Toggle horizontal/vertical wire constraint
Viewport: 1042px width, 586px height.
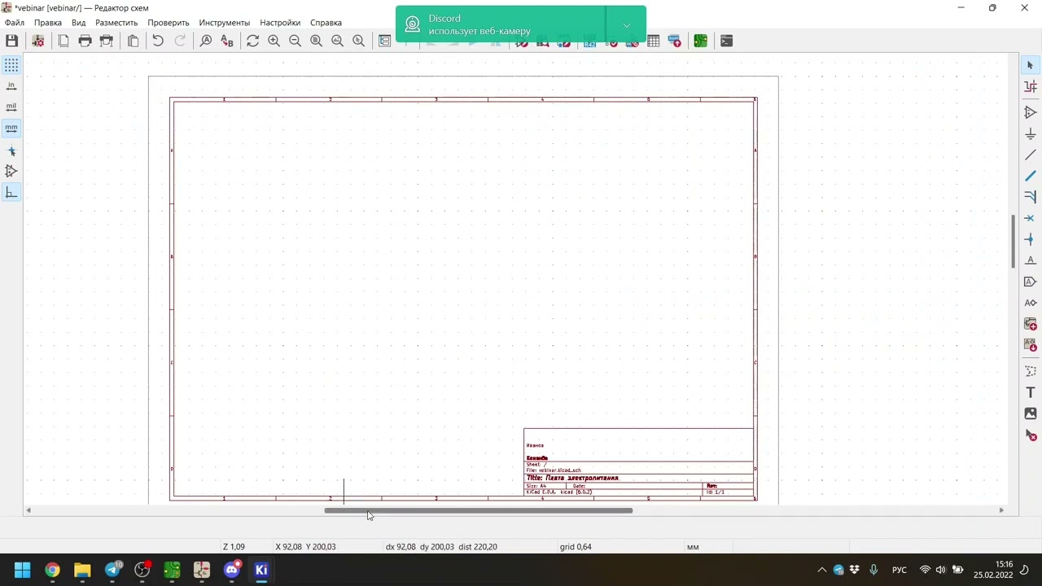[11, 193]
